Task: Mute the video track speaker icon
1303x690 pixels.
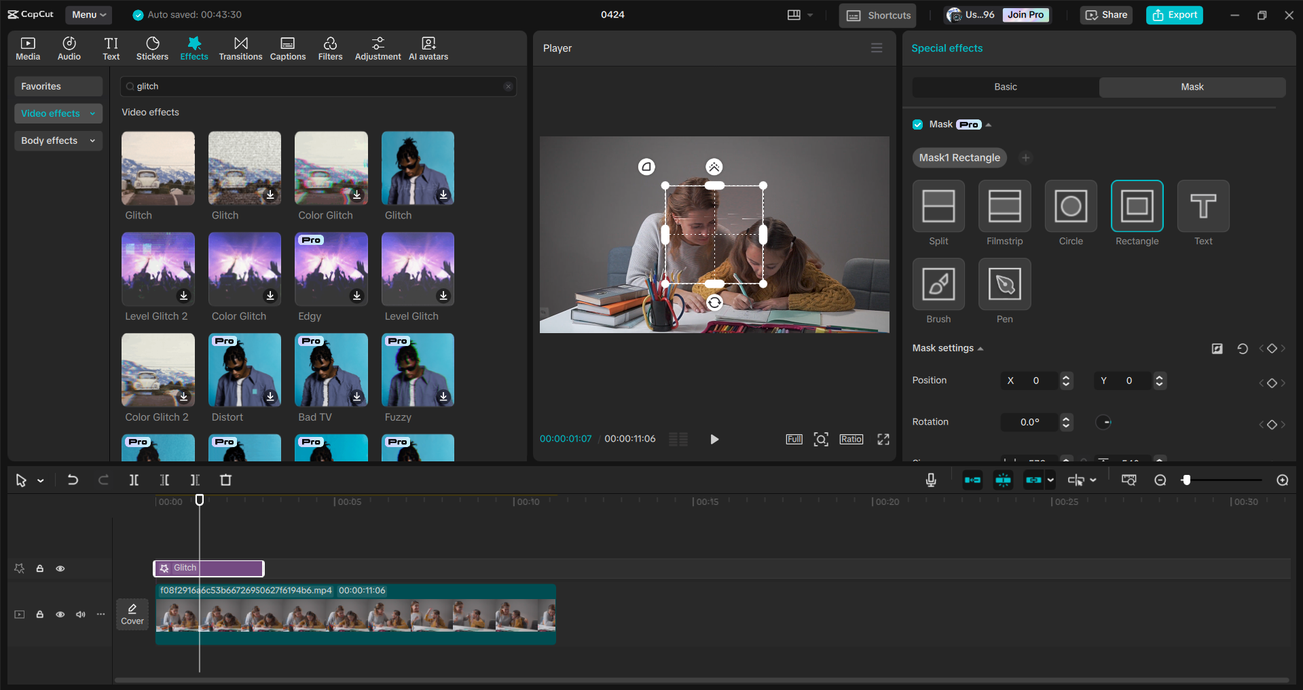Action: click(81, 614)
